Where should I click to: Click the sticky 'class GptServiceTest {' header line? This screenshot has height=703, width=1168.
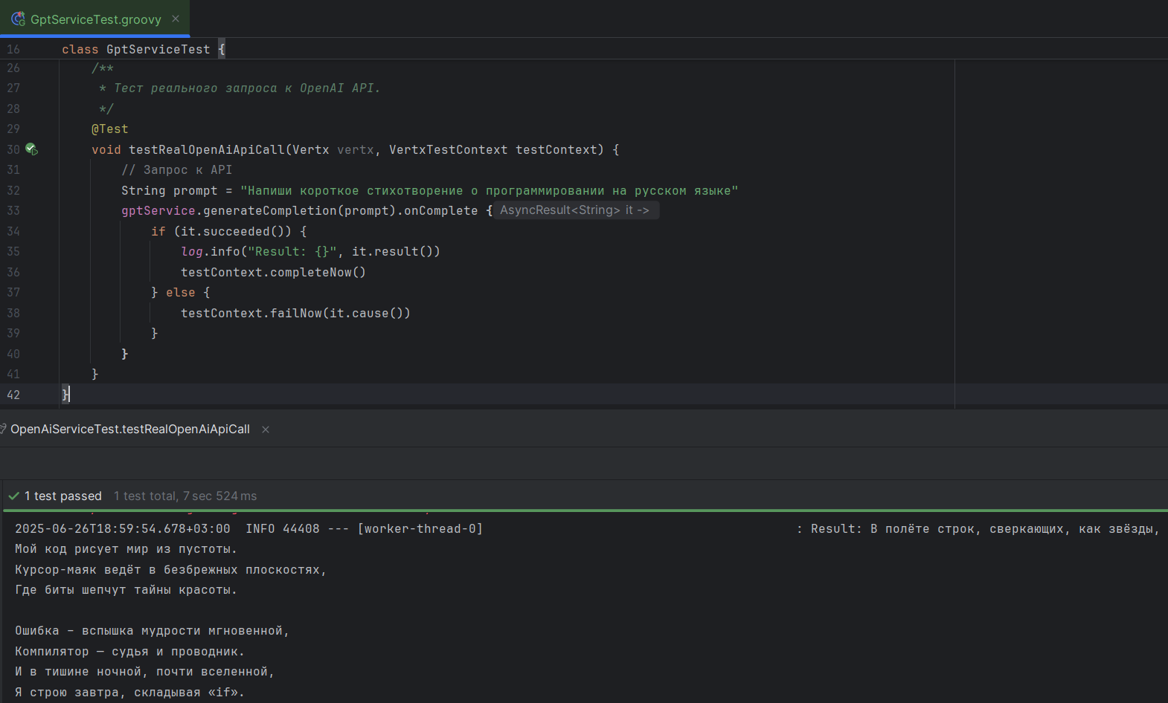tap(144, 49)
